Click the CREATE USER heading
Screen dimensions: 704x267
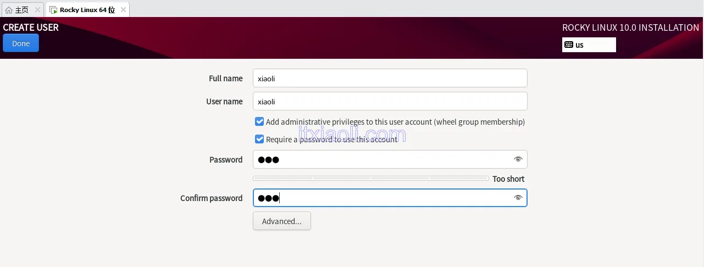tap(31, 27)
